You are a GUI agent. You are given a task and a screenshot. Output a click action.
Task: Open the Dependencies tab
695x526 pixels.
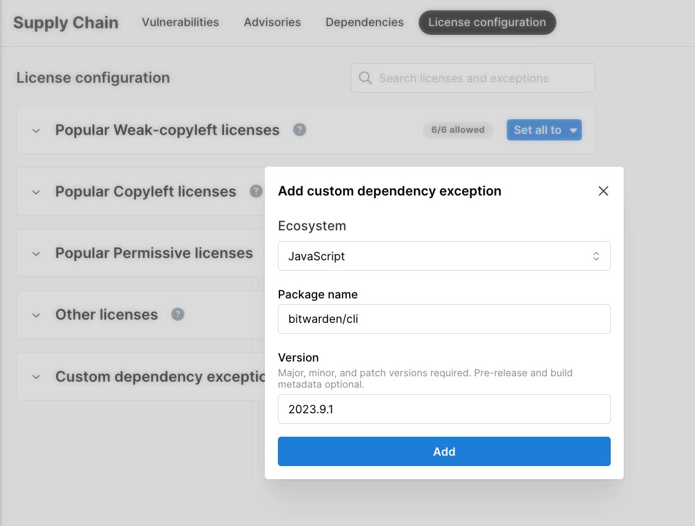click(364, 22)
